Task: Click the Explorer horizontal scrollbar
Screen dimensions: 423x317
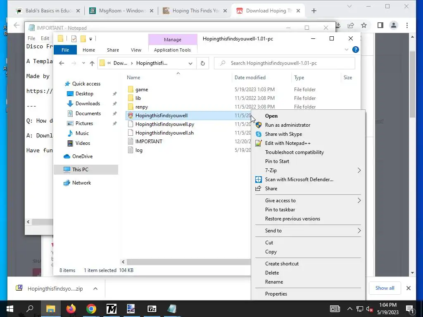Action: point(189,262)
